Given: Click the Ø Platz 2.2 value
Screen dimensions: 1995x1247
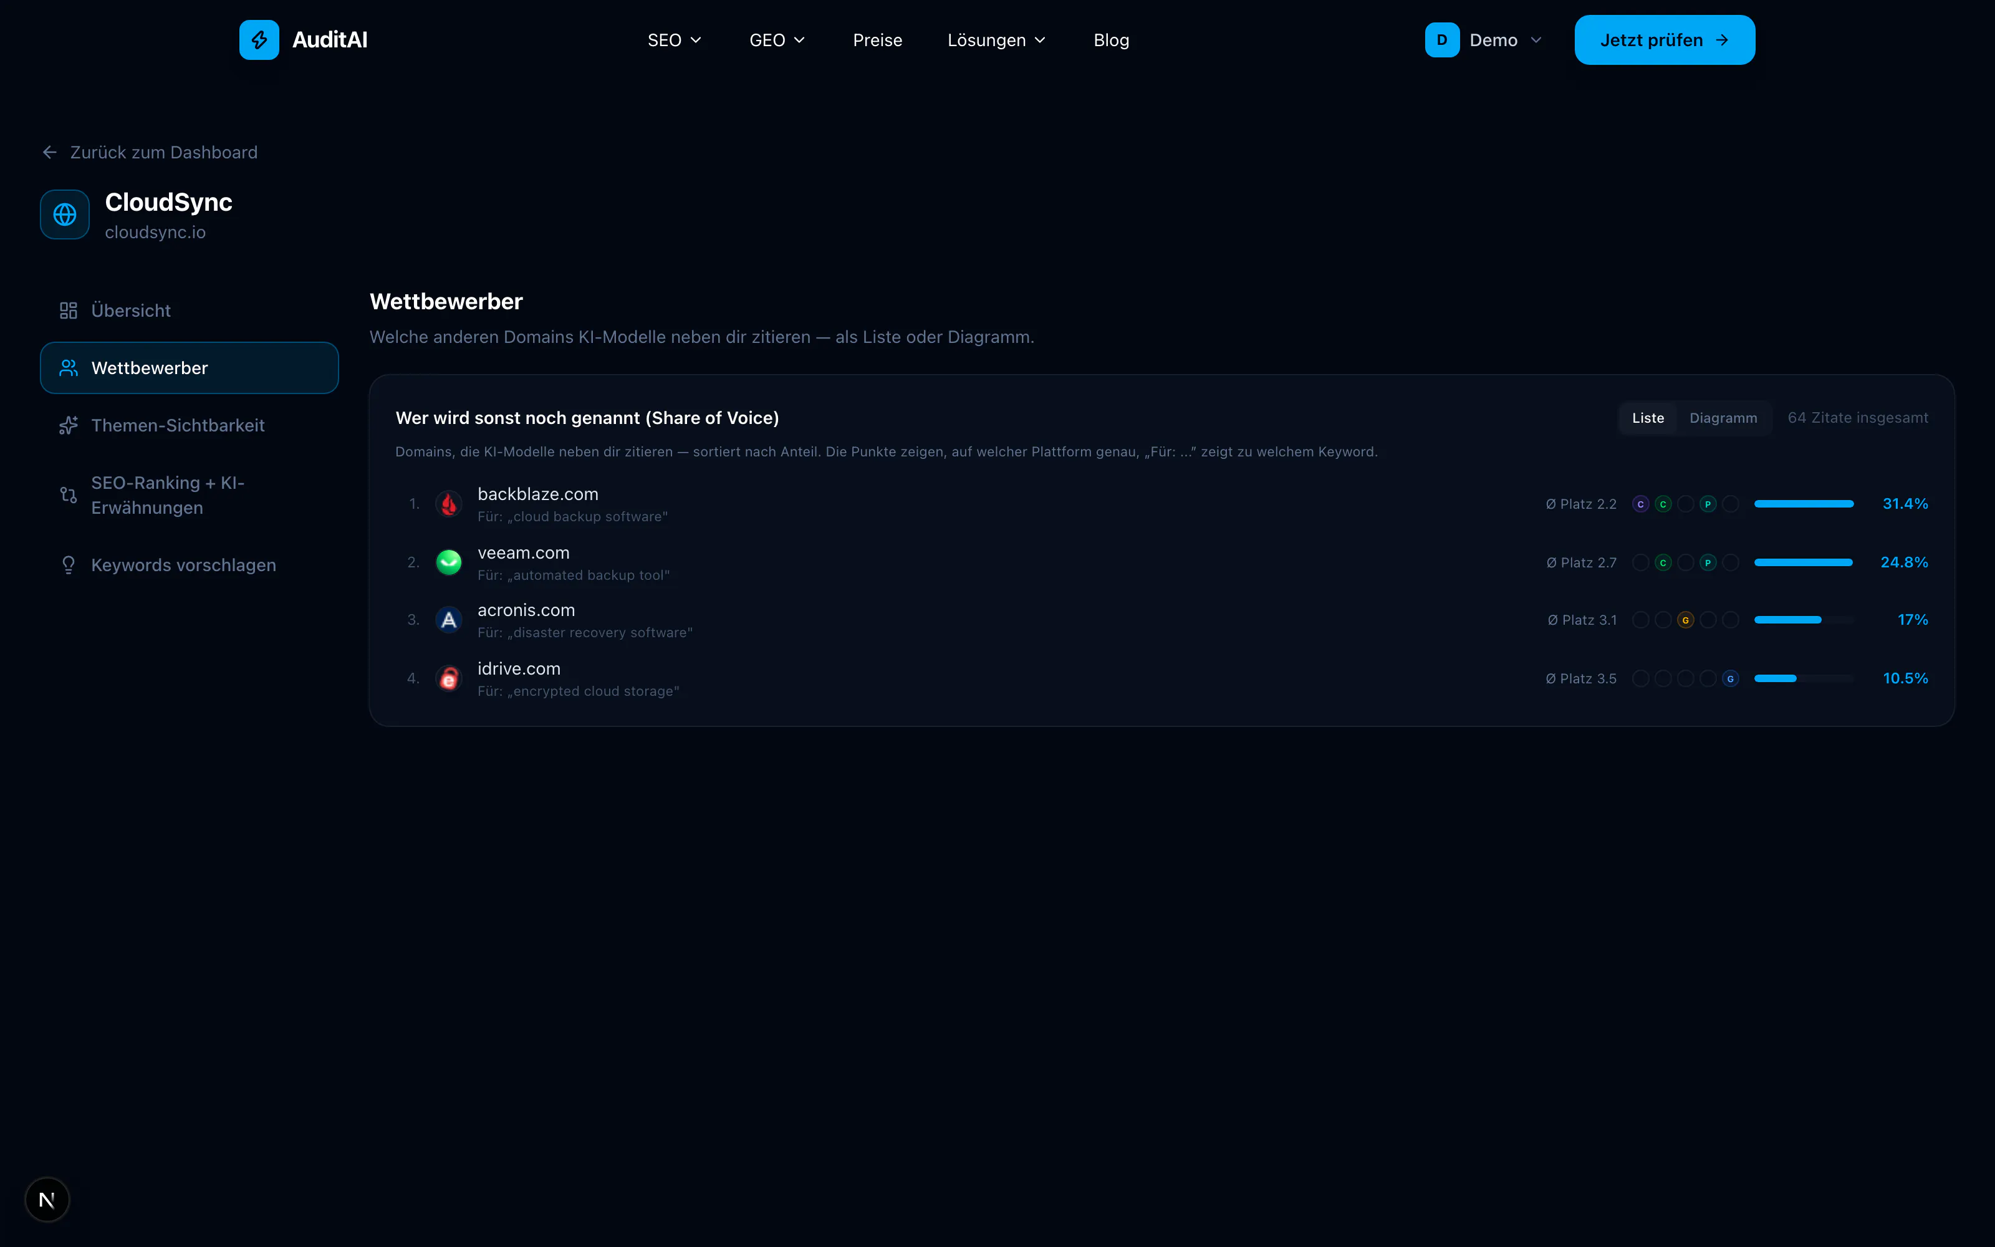Looking at the screenshot, I should pyautogui.click(x=1581, y=504).
